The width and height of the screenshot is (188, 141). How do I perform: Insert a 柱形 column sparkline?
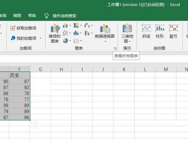pos(160,31)
